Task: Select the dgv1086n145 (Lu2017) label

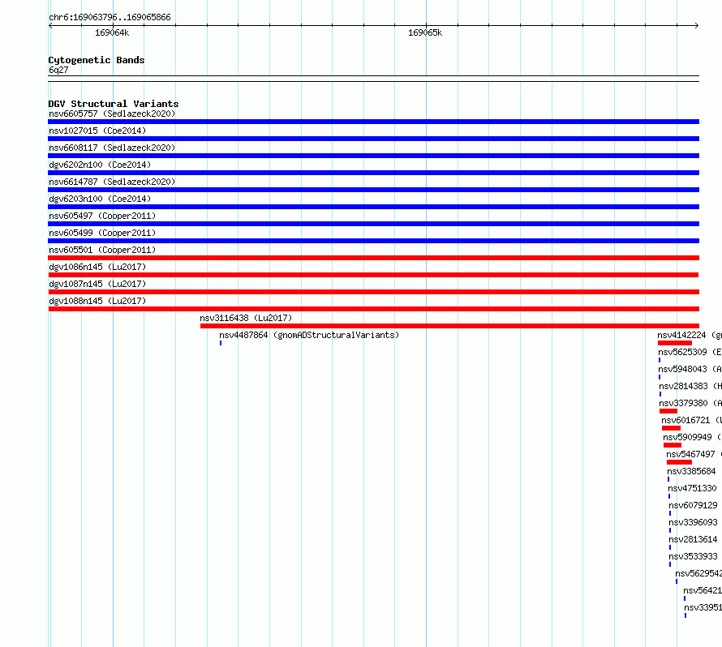Action: click(x=97, y=267)
